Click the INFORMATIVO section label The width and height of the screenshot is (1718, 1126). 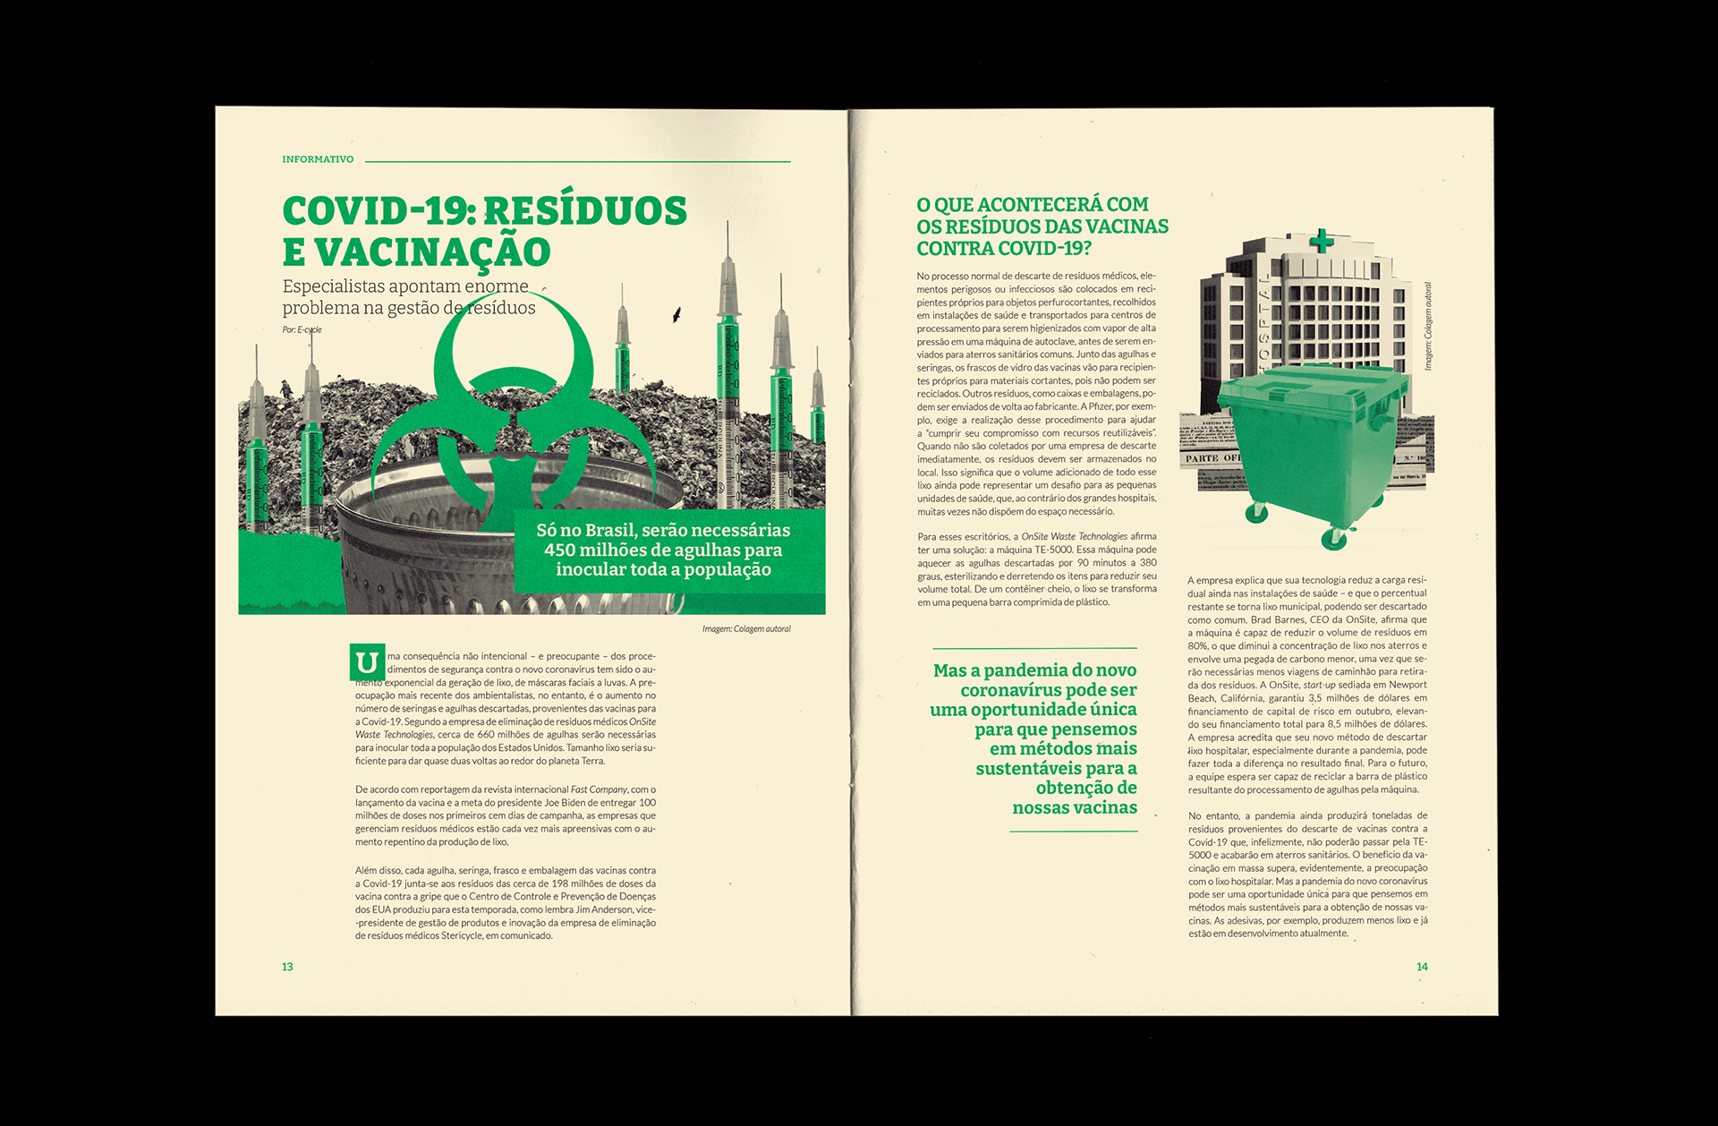pos(318,159)
